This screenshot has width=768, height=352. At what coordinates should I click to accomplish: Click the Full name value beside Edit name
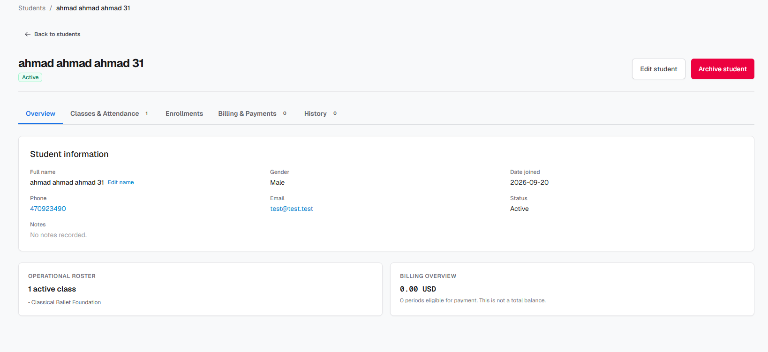pos(67,182)
